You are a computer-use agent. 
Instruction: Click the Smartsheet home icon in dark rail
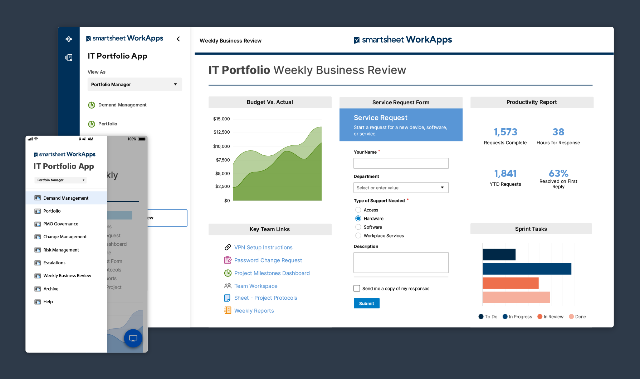[x=69, y=39]
